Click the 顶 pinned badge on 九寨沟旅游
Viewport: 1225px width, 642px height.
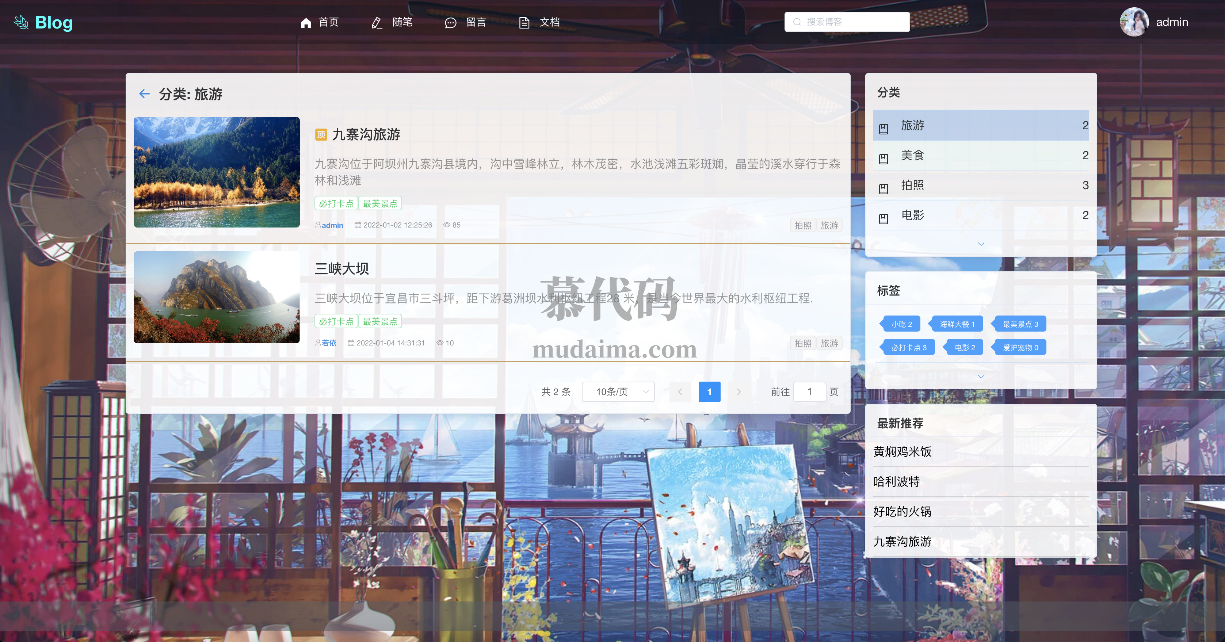tap(321, 135)
